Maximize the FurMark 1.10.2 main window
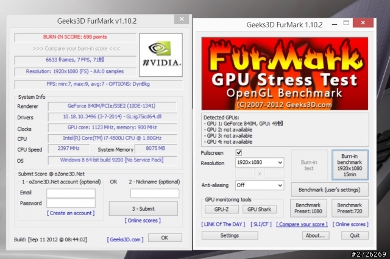Viewport: 390px width, 259px height. pos(346,23)
